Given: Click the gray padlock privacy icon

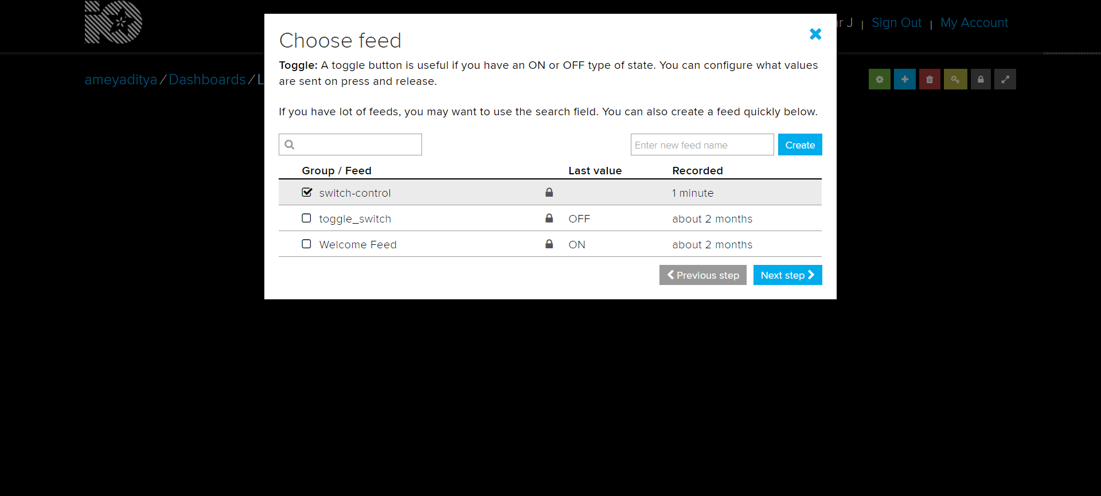Looking at the screenshot, I should click(981, 79).
